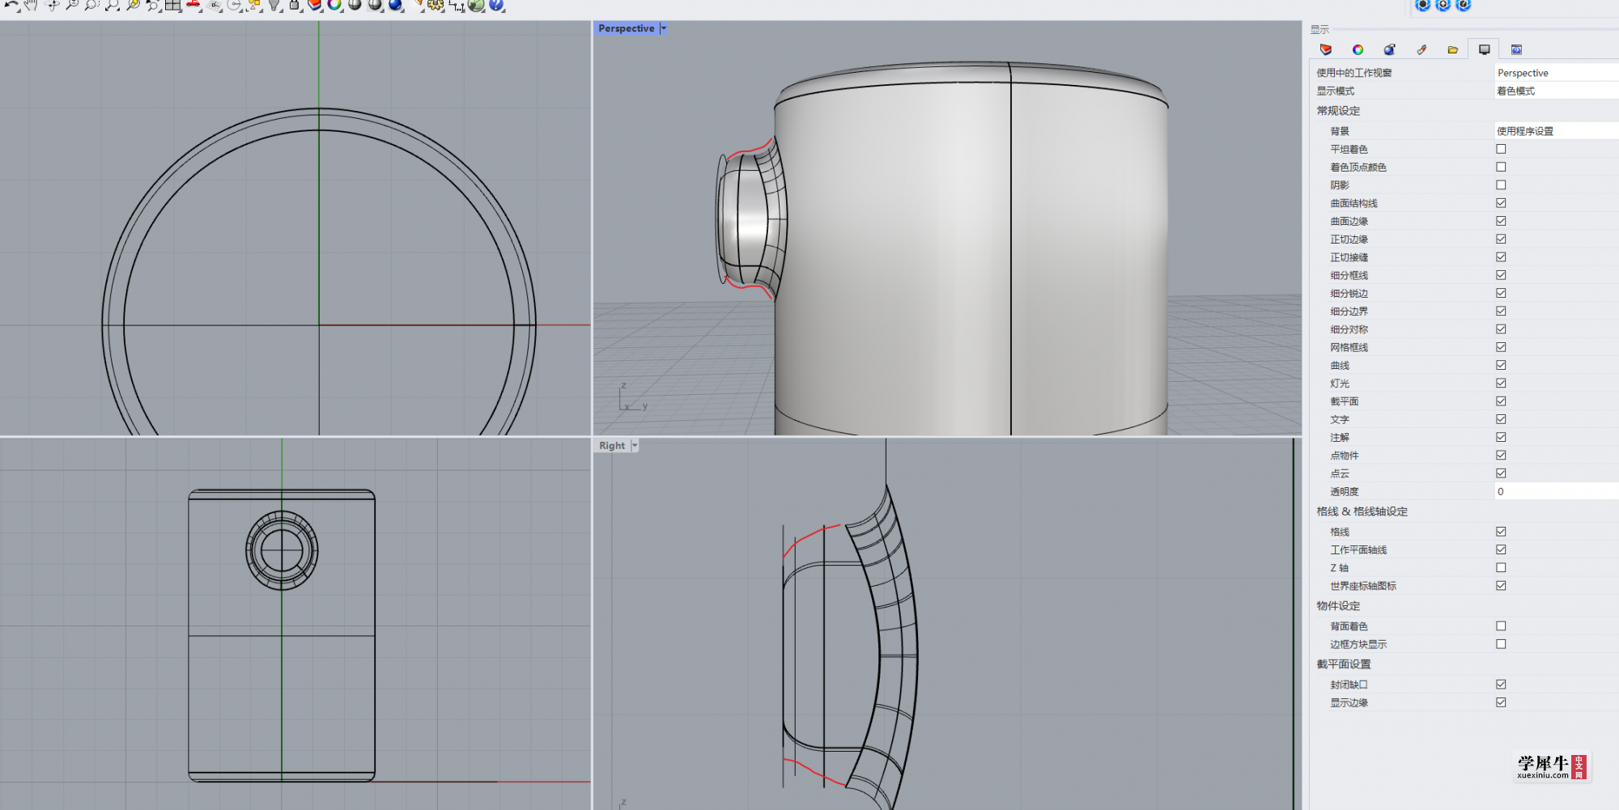This screenshot has width=1619, height=810.
Task: Select the monitor Display tab
Action: 1484,49
